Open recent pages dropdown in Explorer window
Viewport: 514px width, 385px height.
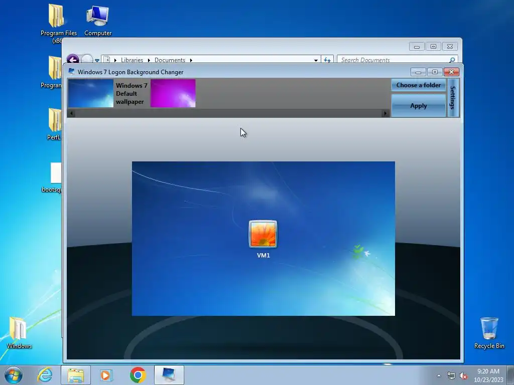point(97,60)
